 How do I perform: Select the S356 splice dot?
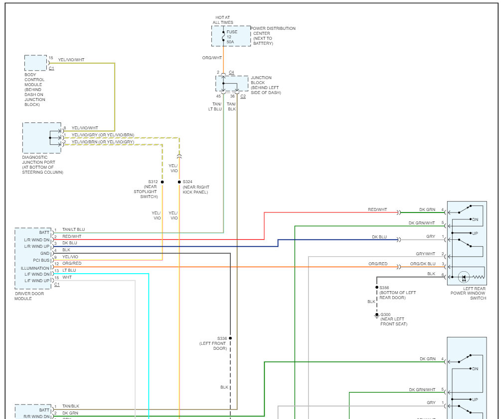click(377, 287)
